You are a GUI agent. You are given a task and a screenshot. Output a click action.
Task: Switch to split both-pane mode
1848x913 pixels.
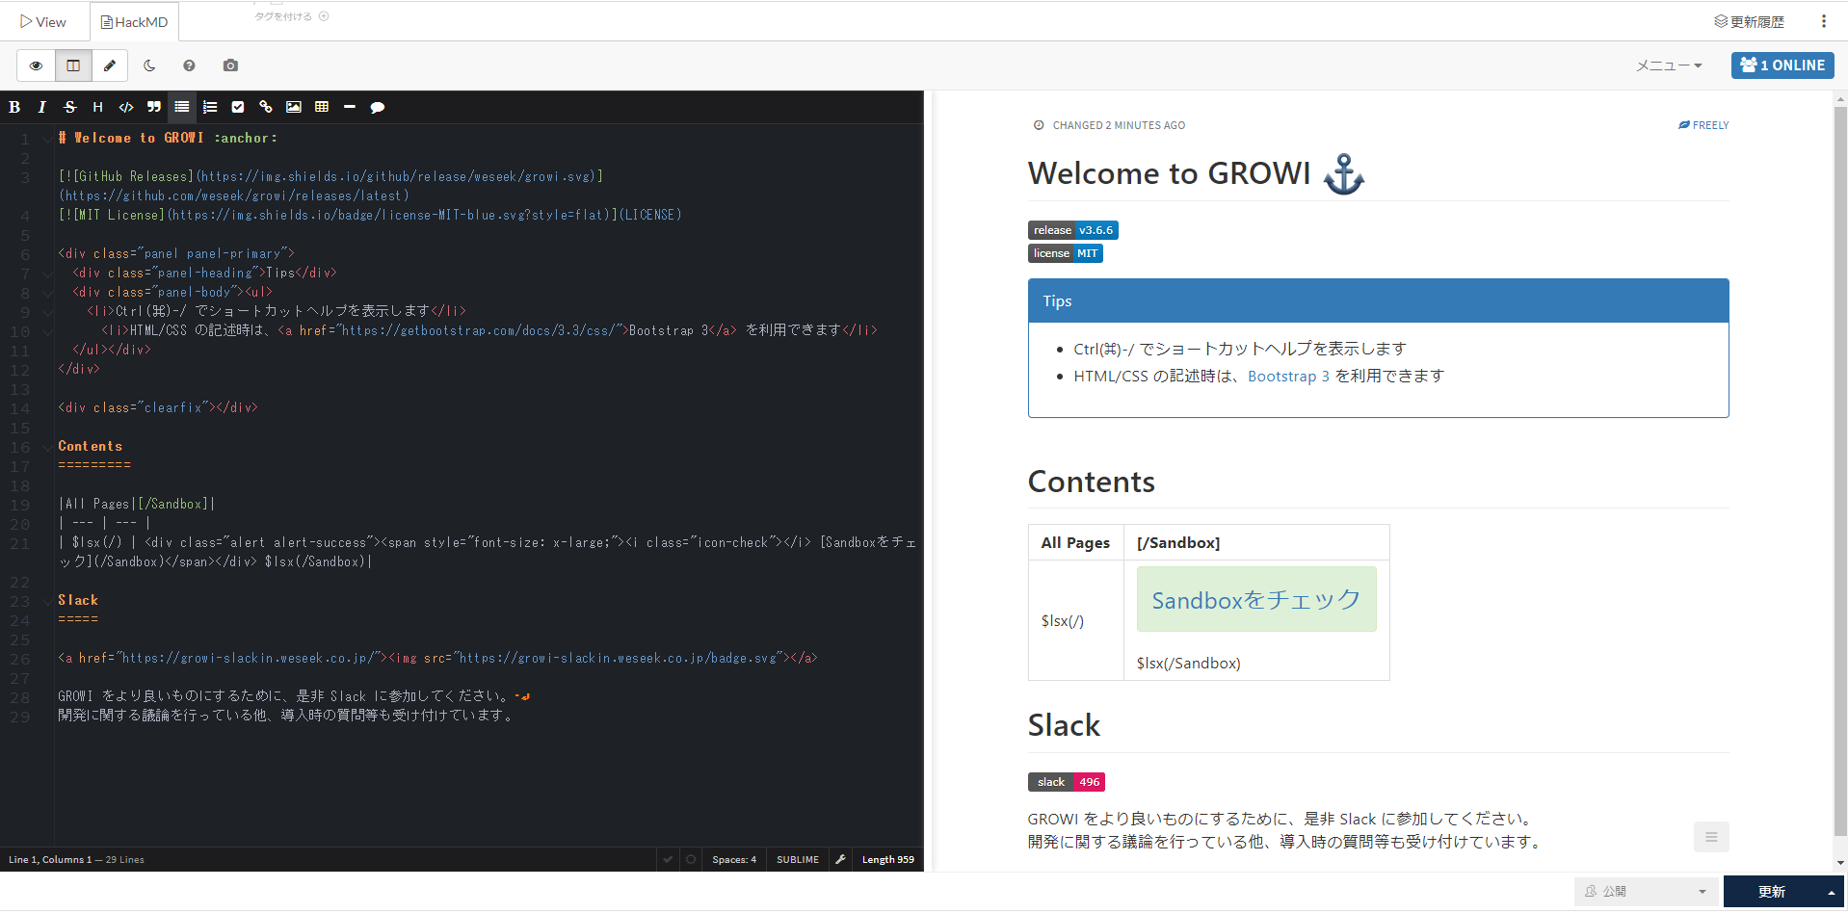coord(73,65)
